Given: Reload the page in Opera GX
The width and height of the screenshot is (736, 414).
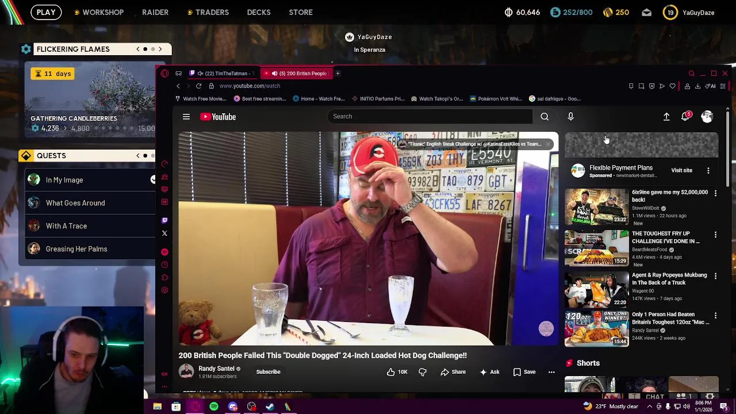Looking at the screenshot, I should point(198,86).
